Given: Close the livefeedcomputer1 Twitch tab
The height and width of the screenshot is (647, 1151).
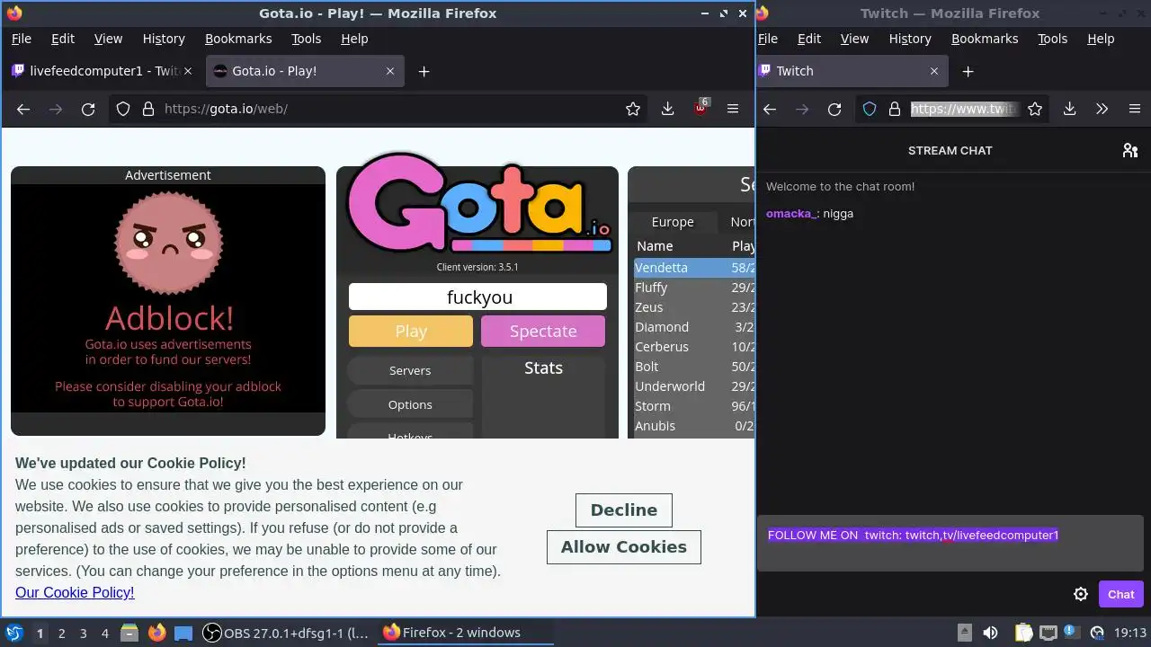Looking at the screenshot, I should 189,71.
